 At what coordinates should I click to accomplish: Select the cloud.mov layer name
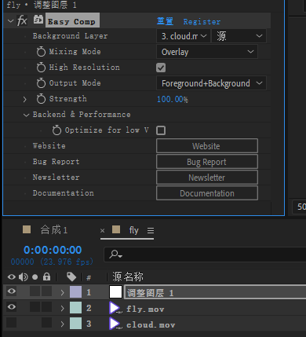point(151,324)
